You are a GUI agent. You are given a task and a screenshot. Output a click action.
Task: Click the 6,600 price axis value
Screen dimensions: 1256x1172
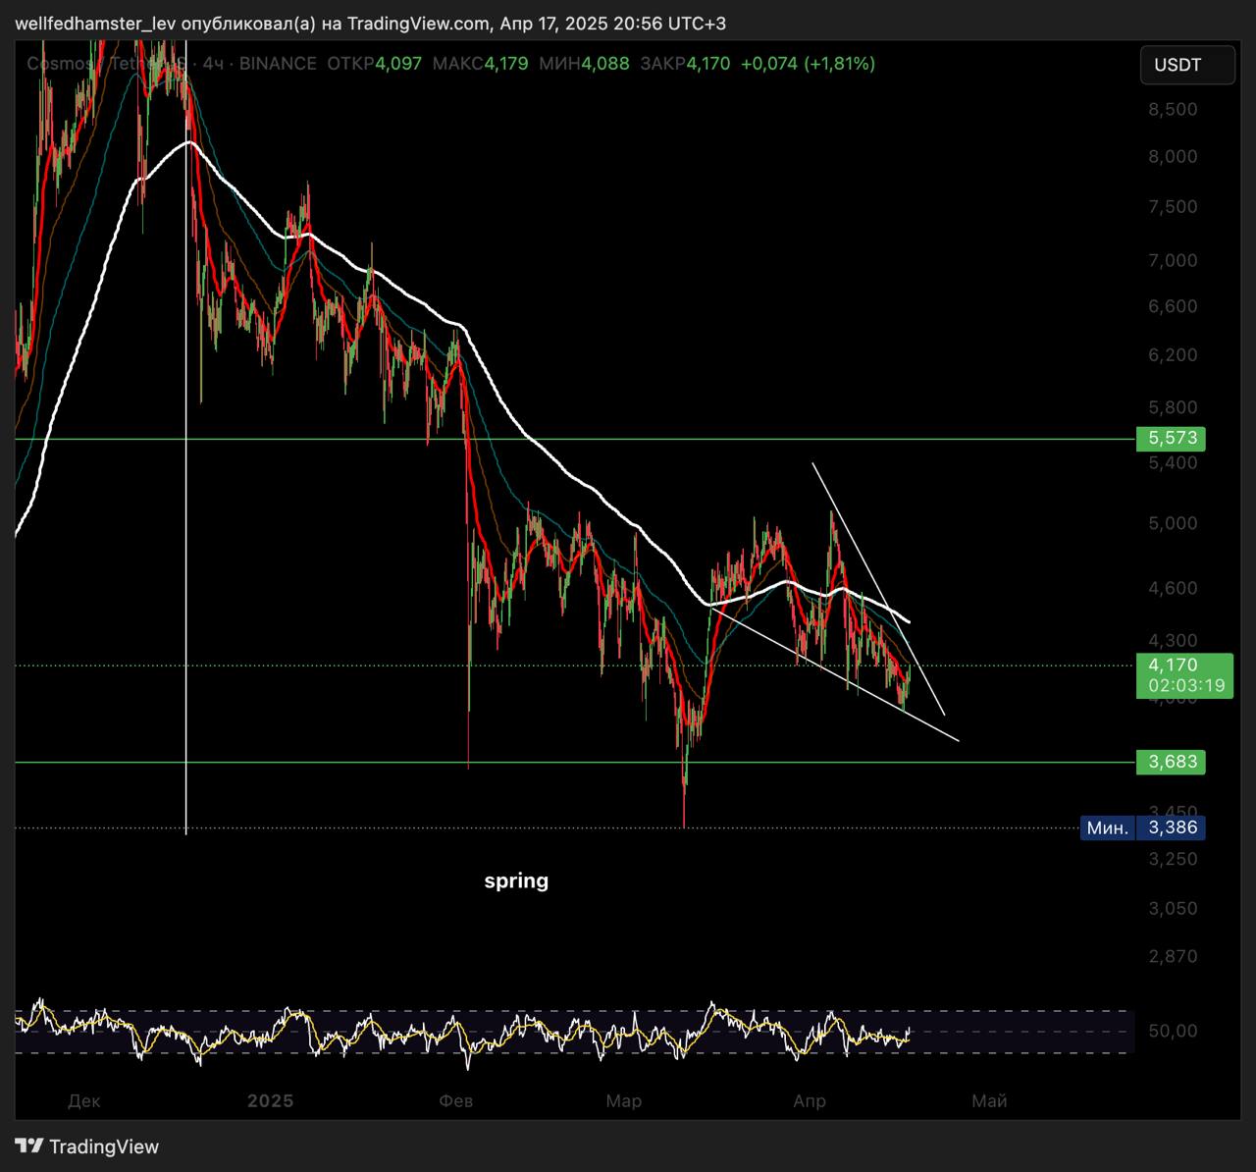(1173, 306)
